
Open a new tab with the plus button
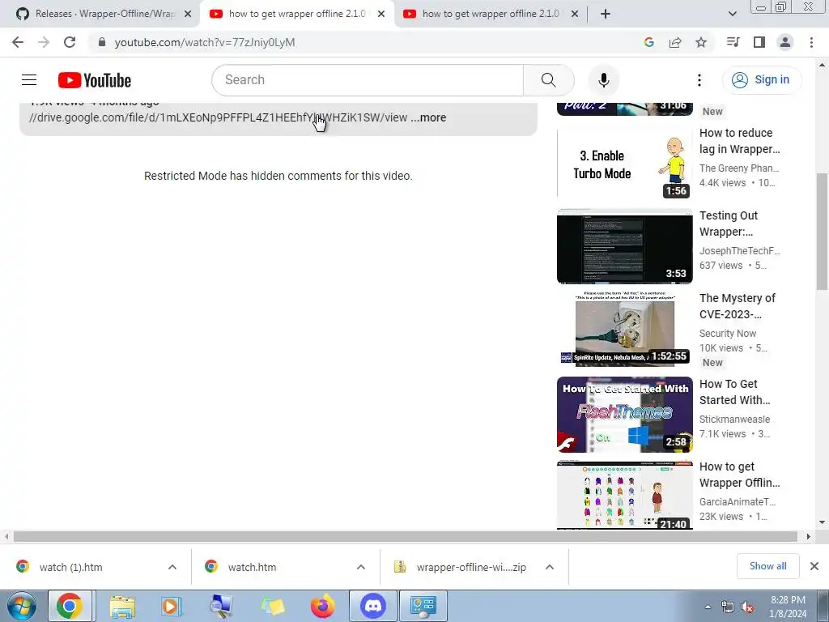coord(606,15)
